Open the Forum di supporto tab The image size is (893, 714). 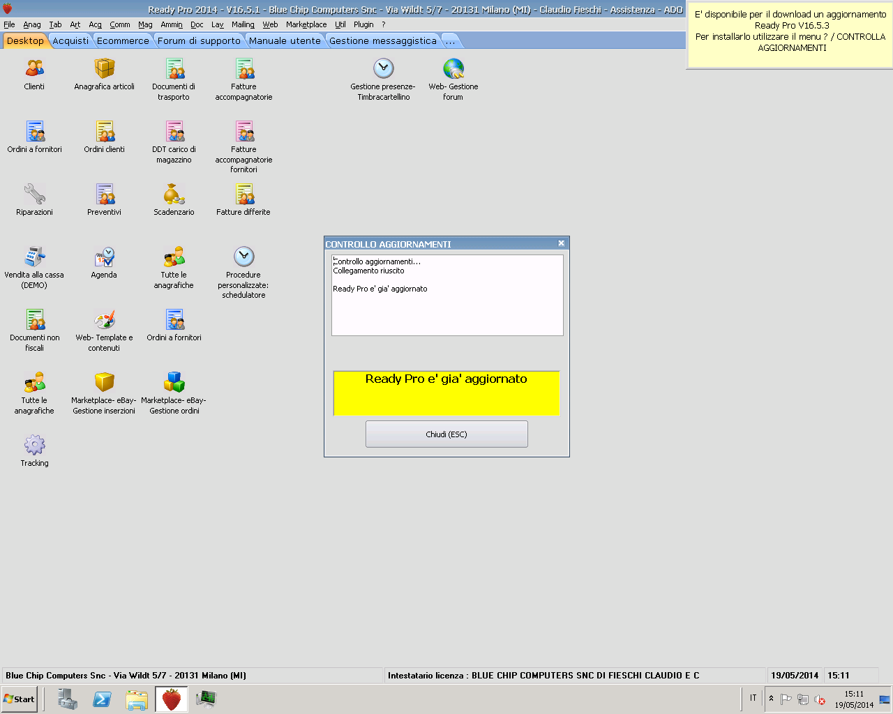click(199, 40)
